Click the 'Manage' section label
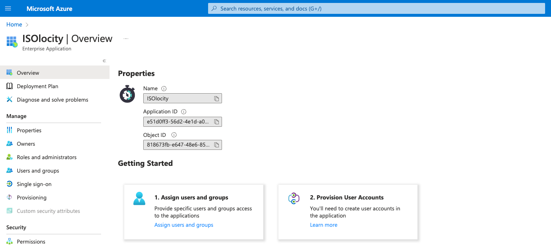Viewport: 551px width, 249px height. pyautogui.click(x=16, y=116)
